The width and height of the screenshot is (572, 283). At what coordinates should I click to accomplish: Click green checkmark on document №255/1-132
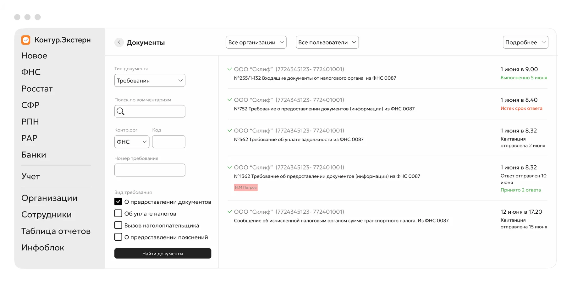point(230,69)
